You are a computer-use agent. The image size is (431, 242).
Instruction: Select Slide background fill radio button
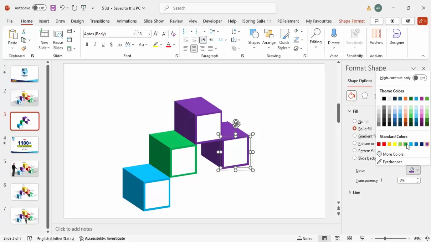pos(355,158)
